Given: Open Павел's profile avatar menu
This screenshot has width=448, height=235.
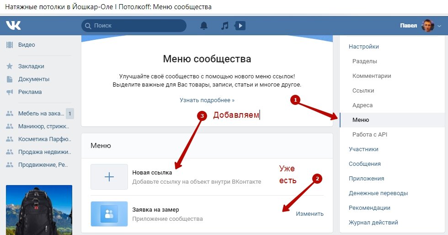Looking at the screenshot, I should point(428,26).
